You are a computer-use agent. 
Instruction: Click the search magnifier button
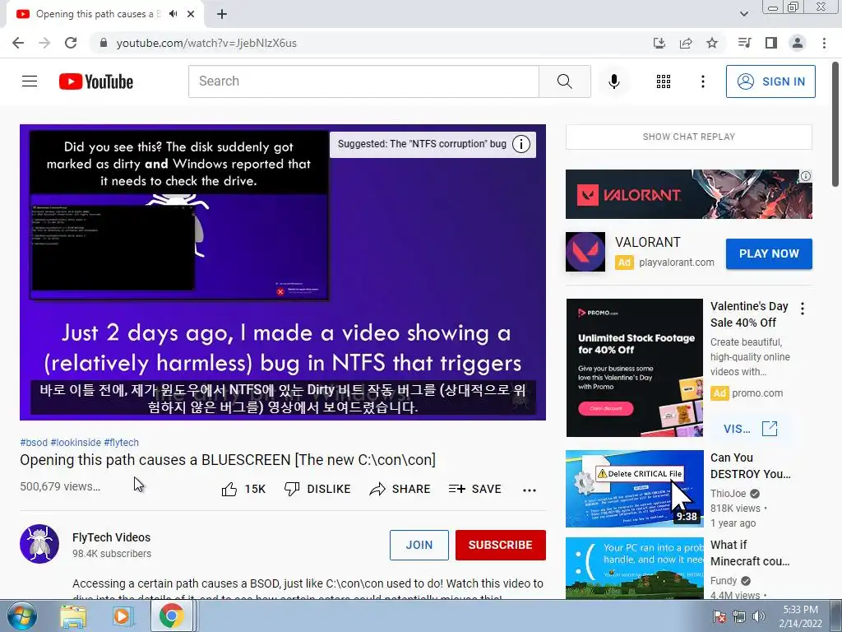click(564, 81)
